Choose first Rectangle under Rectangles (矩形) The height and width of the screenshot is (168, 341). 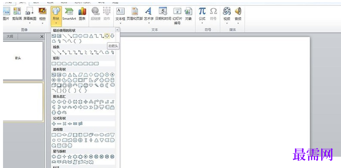click(x=54, y=64)
